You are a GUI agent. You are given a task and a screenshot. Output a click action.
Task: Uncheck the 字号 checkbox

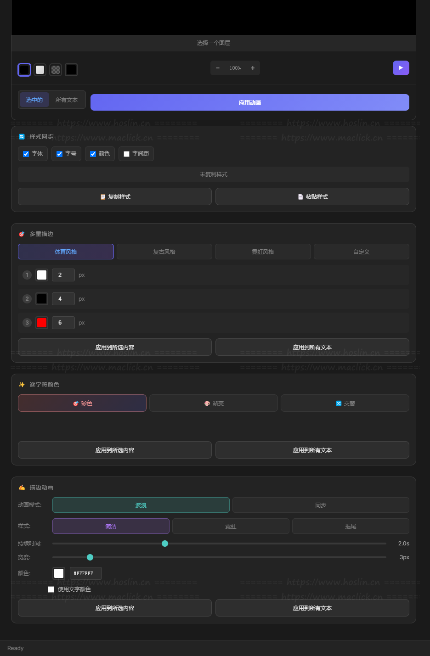point(60,154)
